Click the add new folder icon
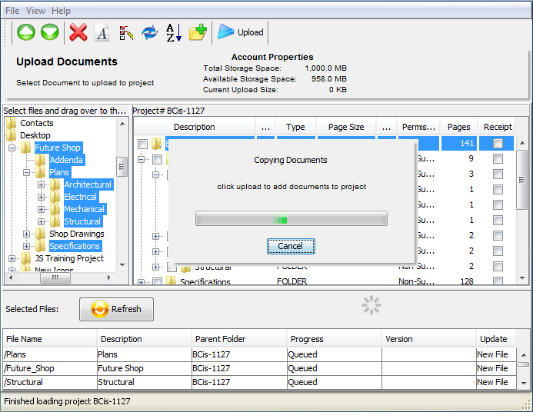The width and height of the screenshot is (533, 412). tap(198, 32)
